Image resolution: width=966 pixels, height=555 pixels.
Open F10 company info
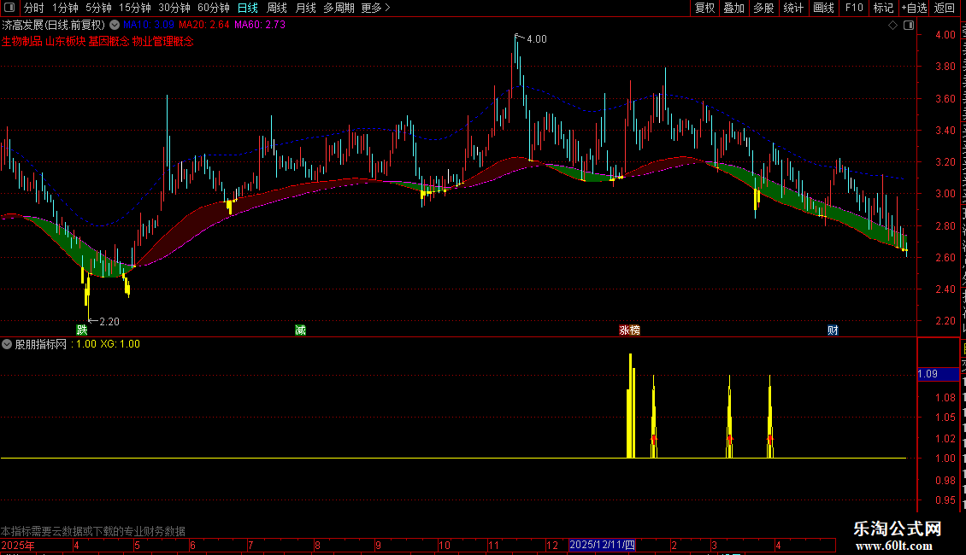[x=854, y=8]
